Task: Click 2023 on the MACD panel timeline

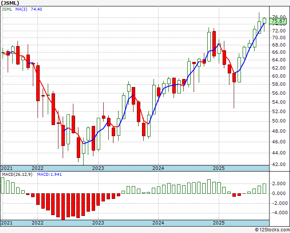Action: tap(98, 223)
